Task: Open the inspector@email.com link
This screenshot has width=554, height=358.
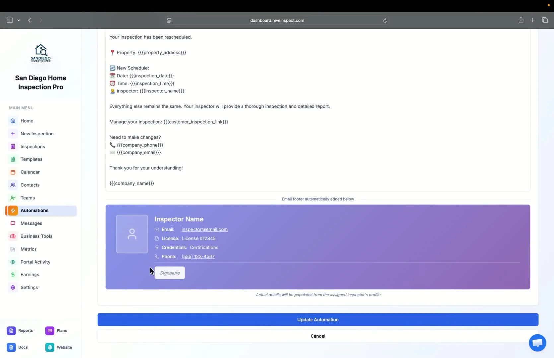Action: point(204,229)
